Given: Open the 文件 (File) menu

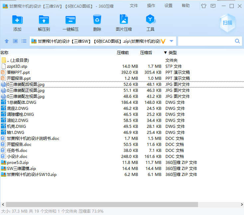Looking at the screenshot, I should tap(134, 6).
